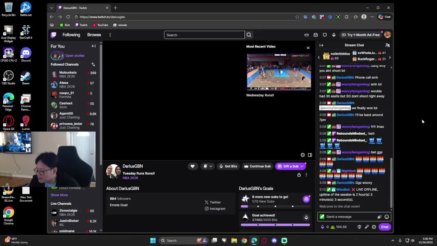Click the Get Bits diamond icon in top nav
This screenshot has width=437, height=246.
click(334, 35)
